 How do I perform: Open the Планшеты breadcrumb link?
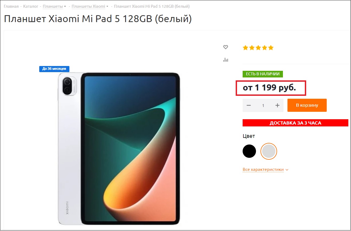pos(53,6)
